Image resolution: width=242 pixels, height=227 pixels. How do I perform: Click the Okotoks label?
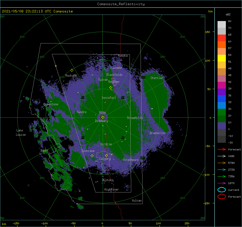108,180
